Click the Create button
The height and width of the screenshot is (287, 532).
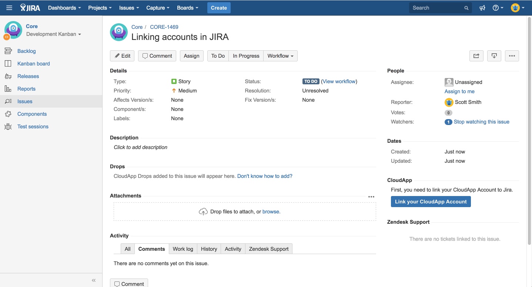pyautogui.click(x=219, y=8)
